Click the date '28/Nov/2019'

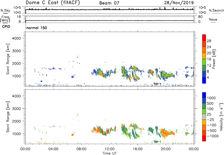(179, 3)
